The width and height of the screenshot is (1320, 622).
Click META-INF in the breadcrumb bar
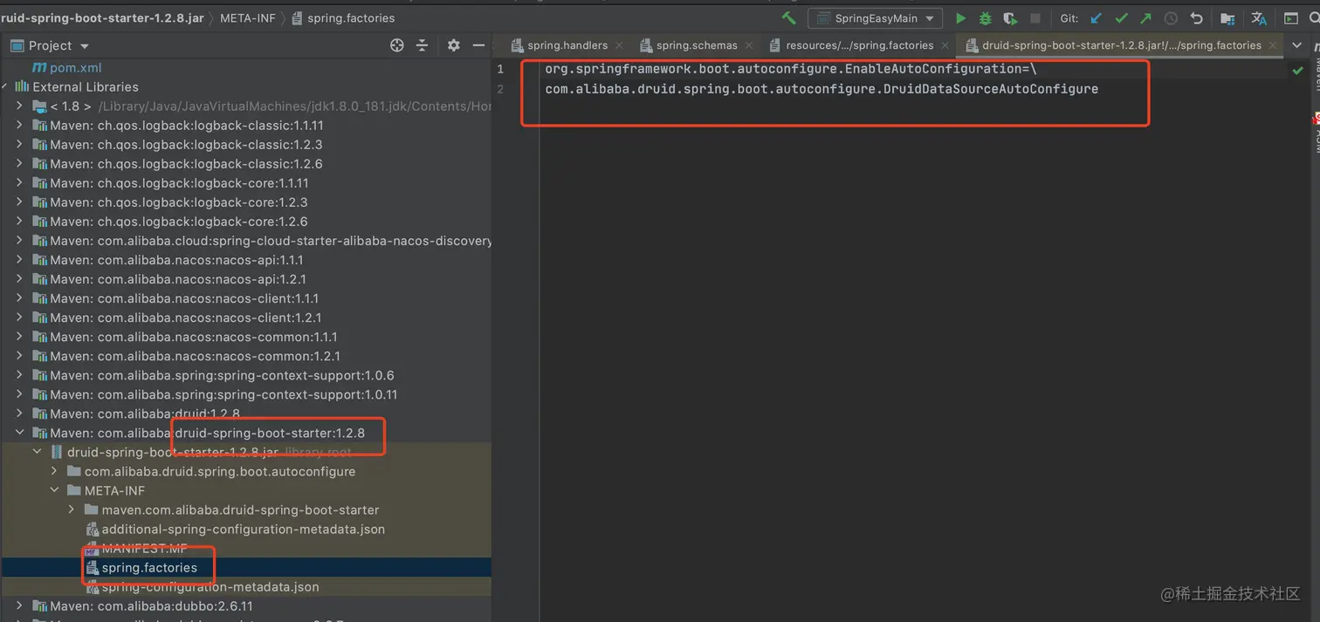coord(247,17)
